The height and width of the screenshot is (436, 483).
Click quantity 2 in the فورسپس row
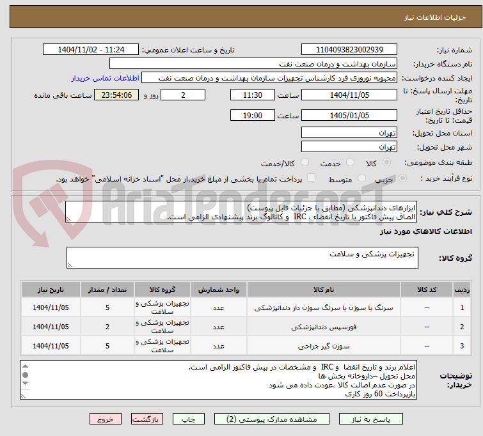coord(107,327)
